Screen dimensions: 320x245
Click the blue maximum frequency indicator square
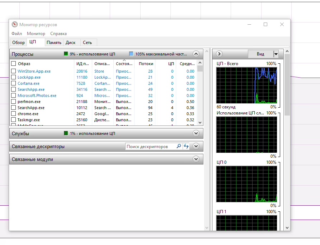(x=131, y=54)
